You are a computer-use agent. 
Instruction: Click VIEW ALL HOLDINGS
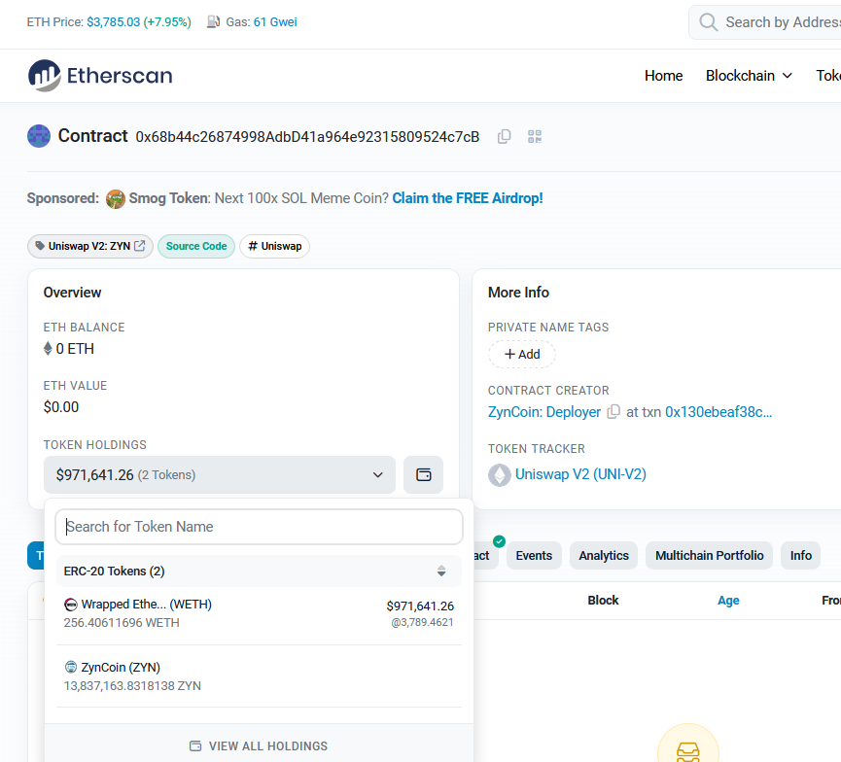pyautogui.click(x=259, y=745)
